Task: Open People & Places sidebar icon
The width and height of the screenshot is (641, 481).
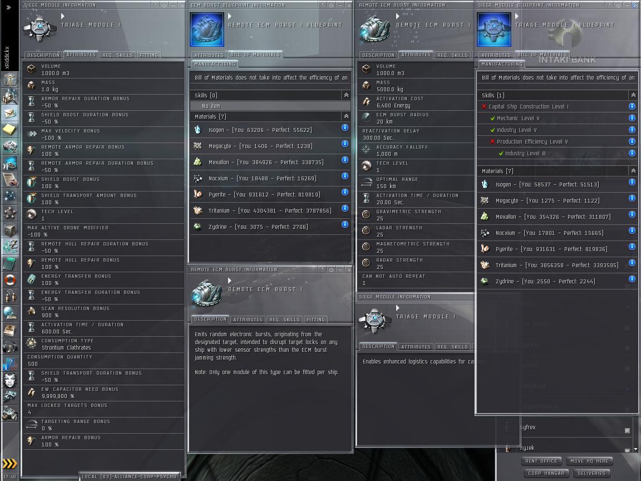Action: coord(10,96)
